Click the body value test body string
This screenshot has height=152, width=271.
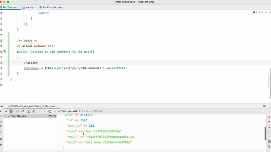(x=108, y=142)
